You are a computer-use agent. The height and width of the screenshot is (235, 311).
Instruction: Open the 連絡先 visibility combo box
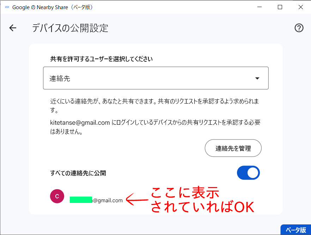[156, 78]
